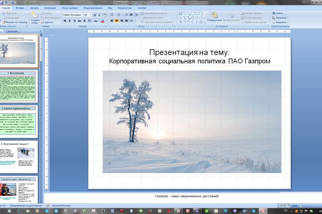Open the change case Aa dropdown
This screenshot has width=322, height=214.
[x=96, y=21]
